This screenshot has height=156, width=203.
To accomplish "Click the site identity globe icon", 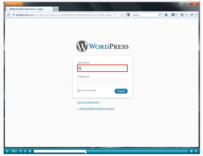I will coord(14,15).
